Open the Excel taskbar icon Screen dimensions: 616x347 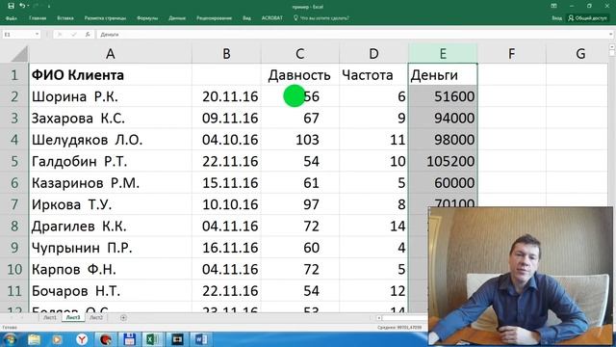(x=152, y=339)
